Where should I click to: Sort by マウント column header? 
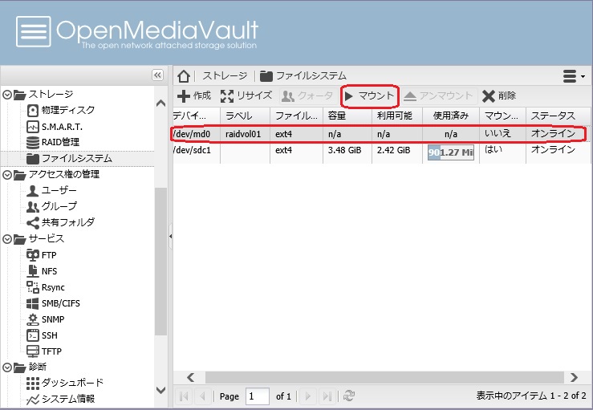click(x=502, y=116)
